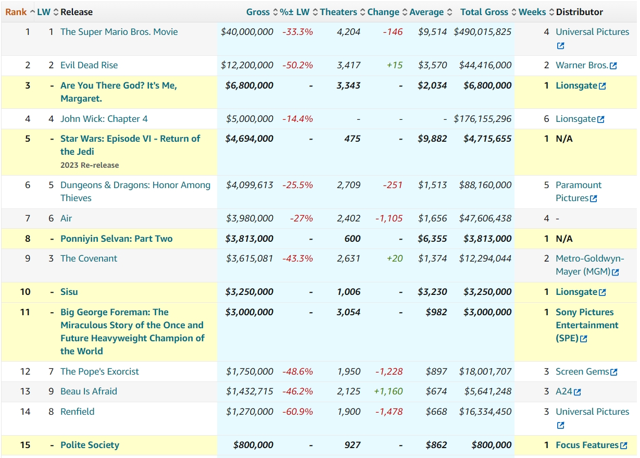Open the Sisu release page
Image resolution: width=640 pixels, height=458 pixels.
coord(69,292)
